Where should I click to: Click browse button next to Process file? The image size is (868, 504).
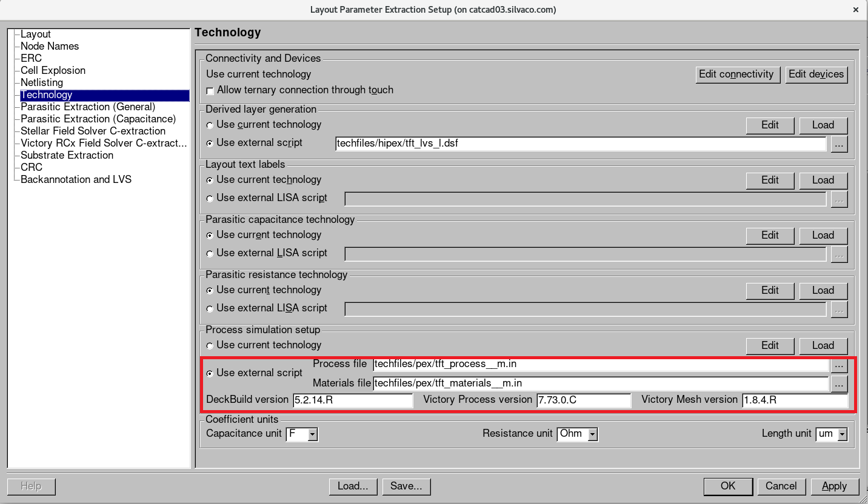(x=838, y=365)
